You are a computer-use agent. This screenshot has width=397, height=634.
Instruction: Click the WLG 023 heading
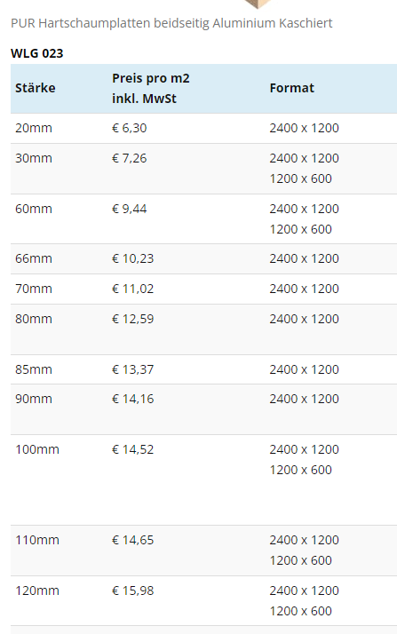tap(36, 53)
